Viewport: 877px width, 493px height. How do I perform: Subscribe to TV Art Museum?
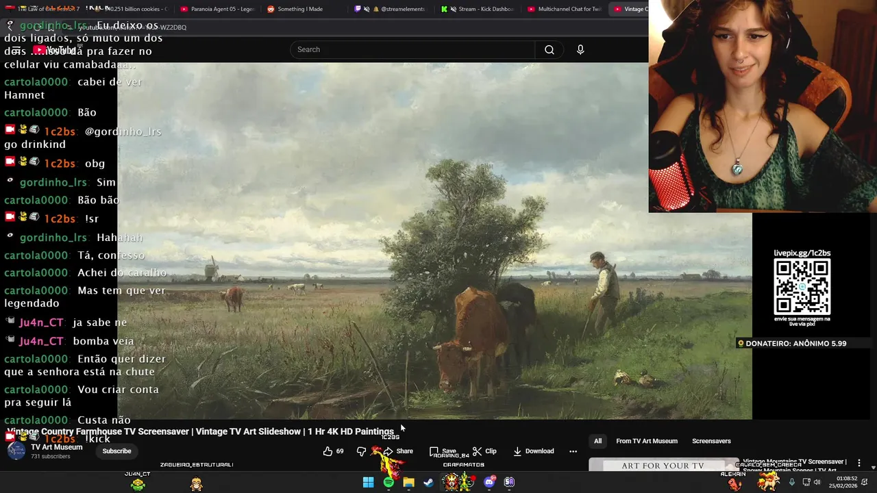116,451
